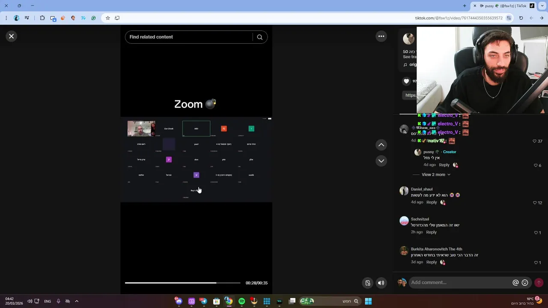
Task: Like the video with heart icon
Action: (x=406, y=81)
